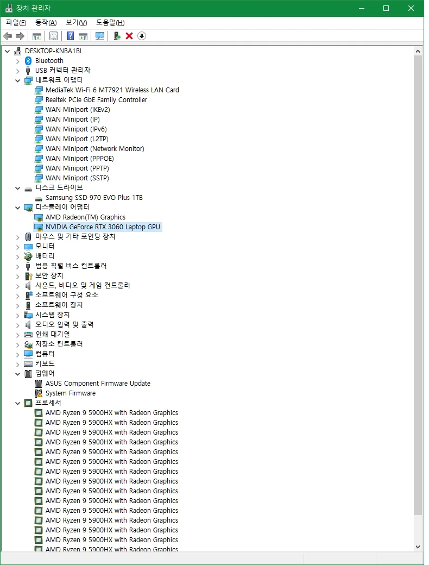Click the show/hide action pane toolbar icon

83,36
